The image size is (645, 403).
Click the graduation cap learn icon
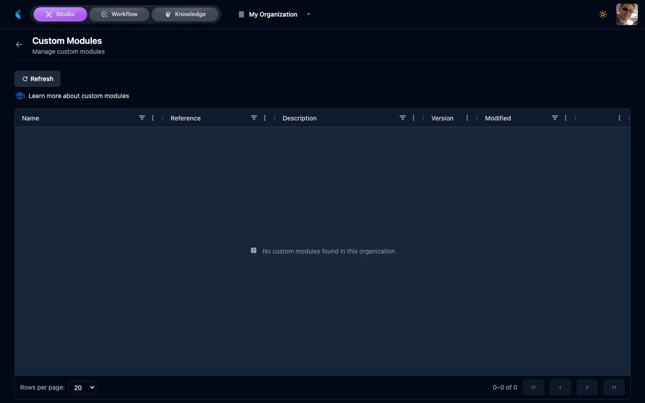tap(20, 96)
